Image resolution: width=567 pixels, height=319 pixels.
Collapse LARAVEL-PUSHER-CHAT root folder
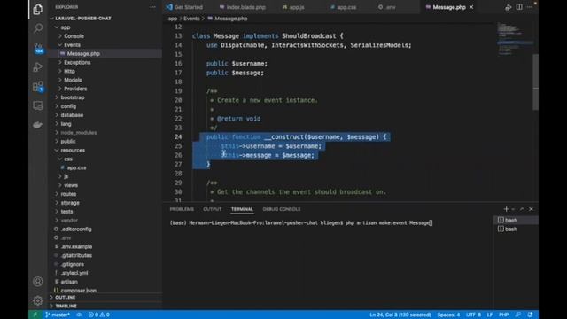82,19
